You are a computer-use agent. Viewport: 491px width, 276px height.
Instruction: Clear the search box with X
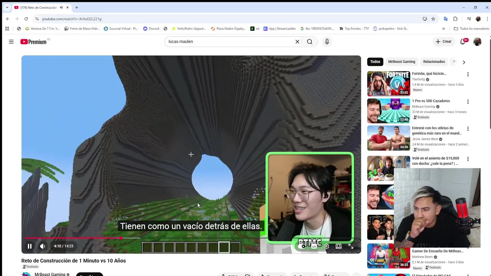(297, 41)
